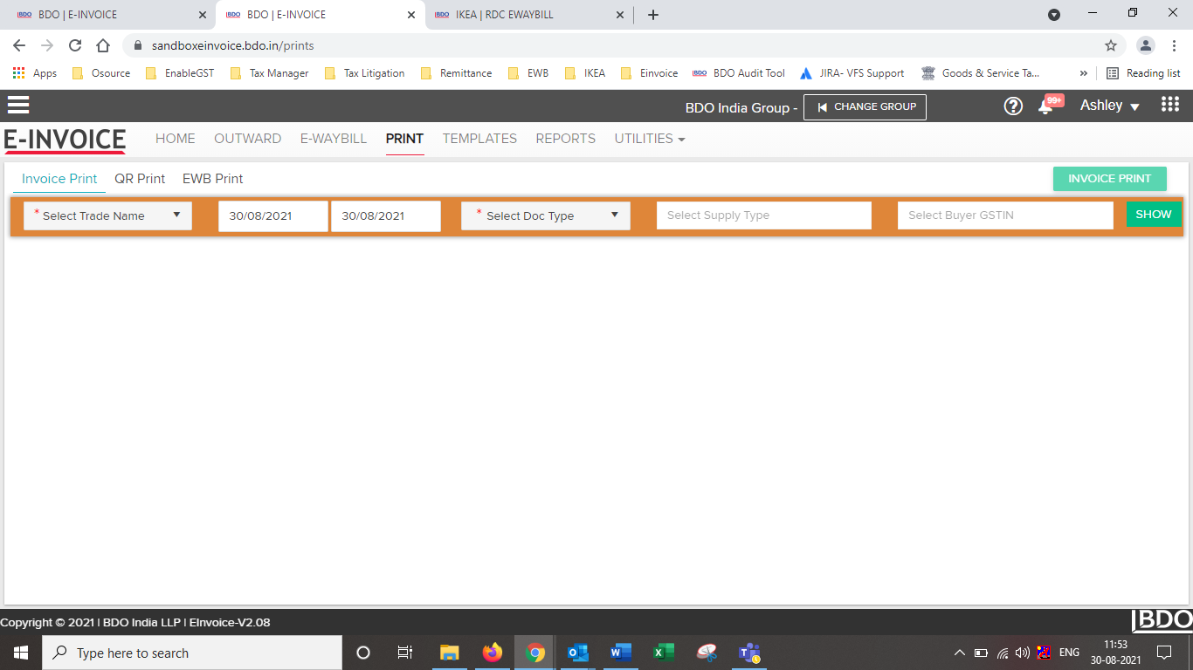This screenshot has height=670, width=1193.
Task: Bookmark this page with star icon
Action: (x=1111, y=45)
